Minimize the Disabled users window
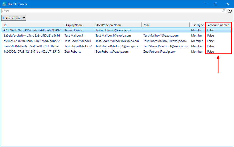This screenshot has height=147, width=234. pyautogui.click(x=204, y=4)
